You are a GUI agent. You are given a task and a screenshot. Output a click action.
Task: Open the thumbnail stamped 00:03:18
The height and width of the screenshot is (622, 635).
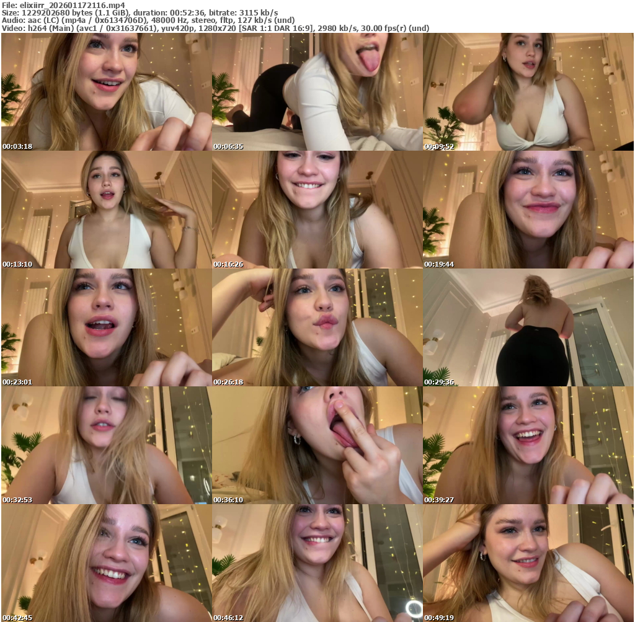point(106,92)
